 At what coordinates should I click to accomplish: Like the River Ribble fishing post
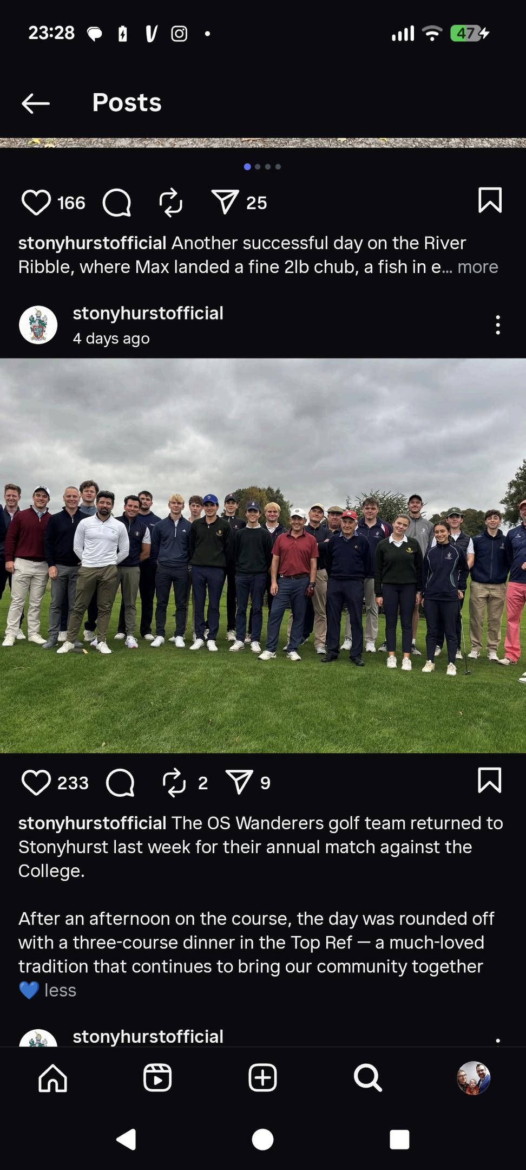pos(36,203)
